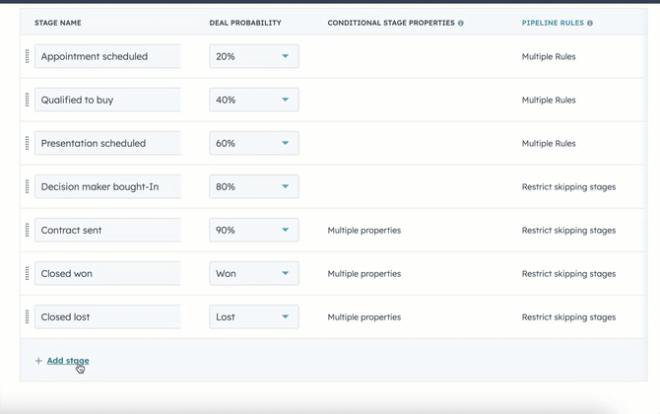
Task: Open Multiple Rules for Appointment scheduled
Action: click(x=549, y=57)
